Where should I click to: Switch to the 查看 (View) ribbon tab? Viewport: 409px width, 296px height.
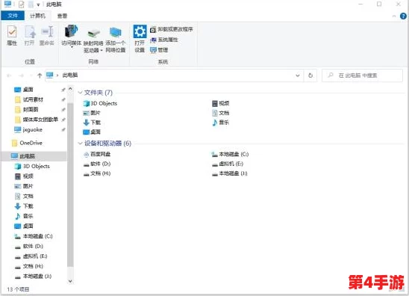coord(63,16)
